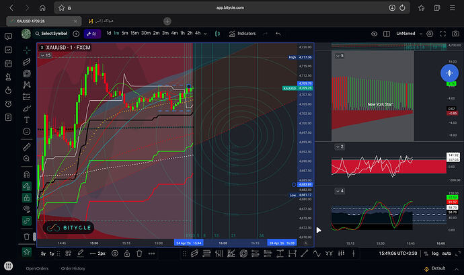
Task: Open the Select Symbol search
Action: pos(51,34)
